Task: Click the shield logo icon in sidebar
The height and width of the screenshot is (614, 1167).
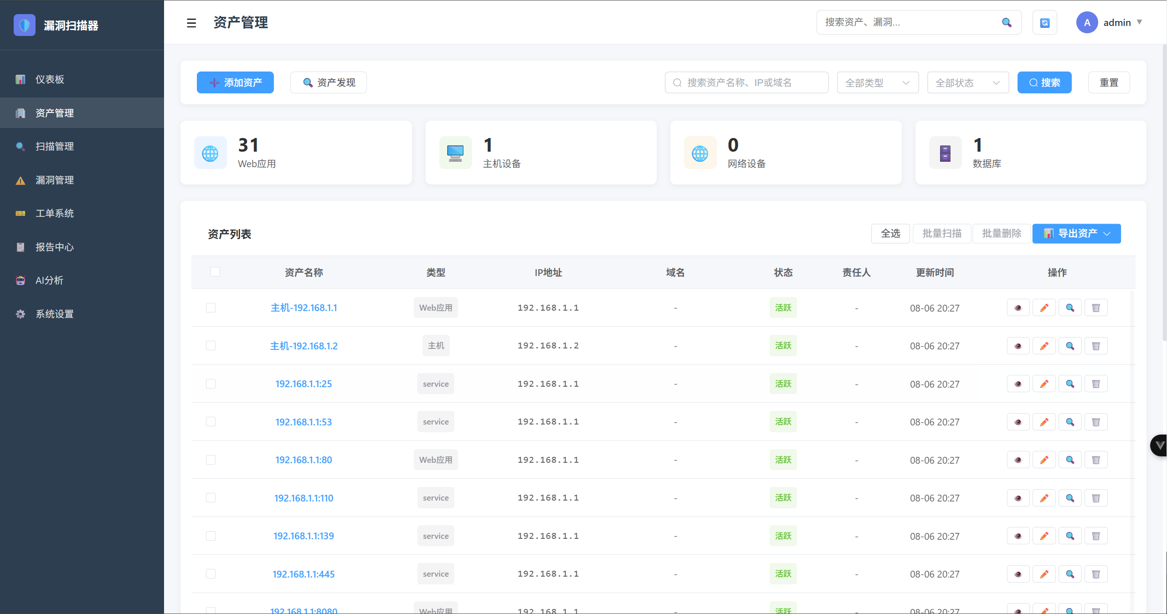Action: pyautogui.click(x=25, y=25)
